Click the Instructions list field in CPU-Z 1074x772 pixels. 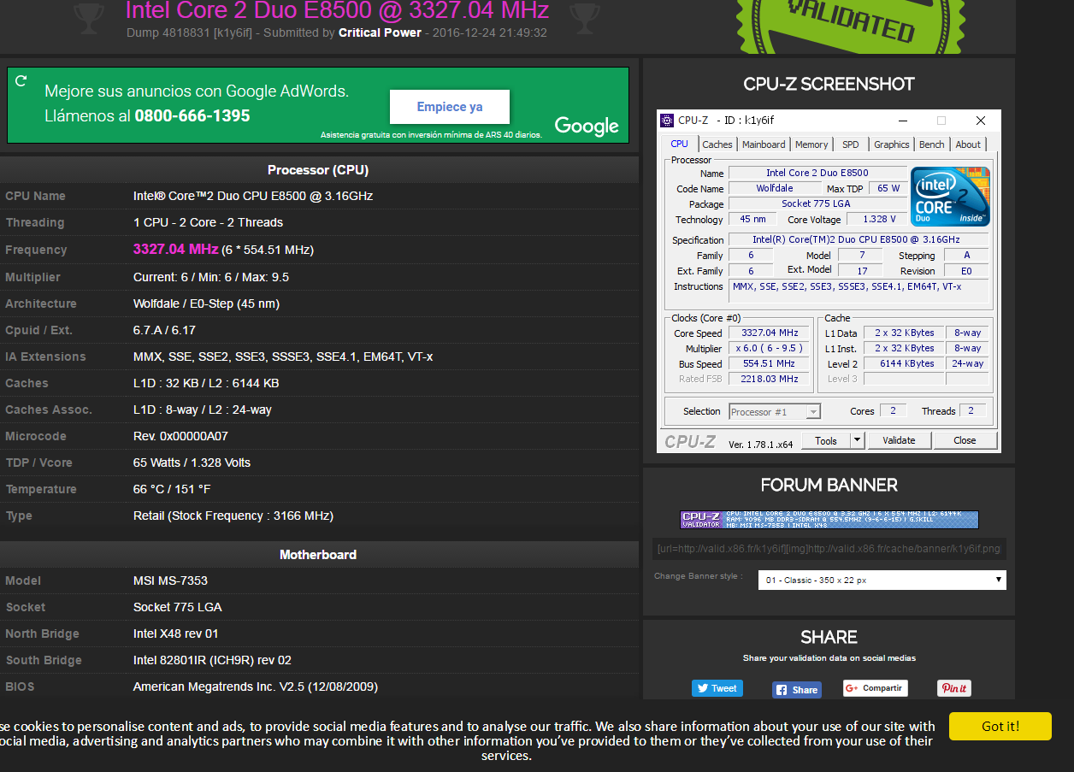(859, 291)
